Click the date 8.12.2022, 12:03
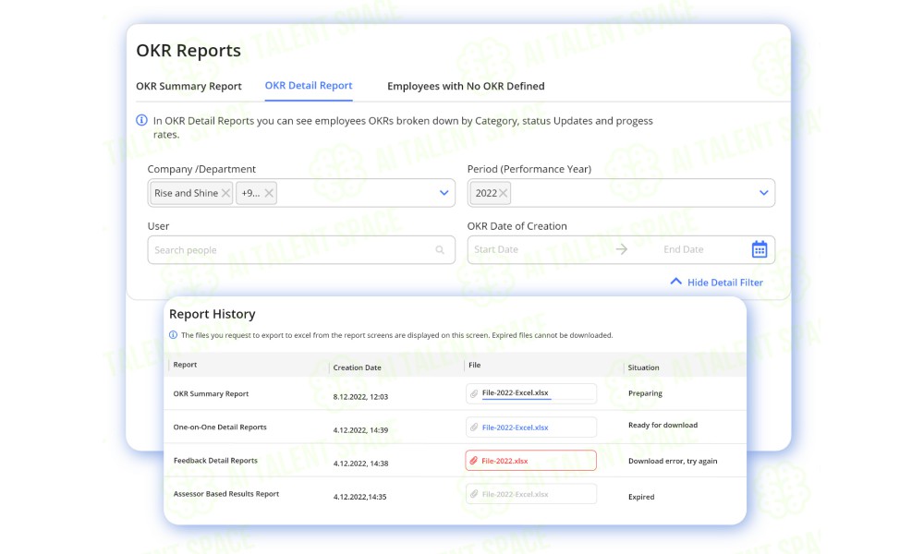Image resolution: width=924 pixels, height=554 pixels. (360, 397)
